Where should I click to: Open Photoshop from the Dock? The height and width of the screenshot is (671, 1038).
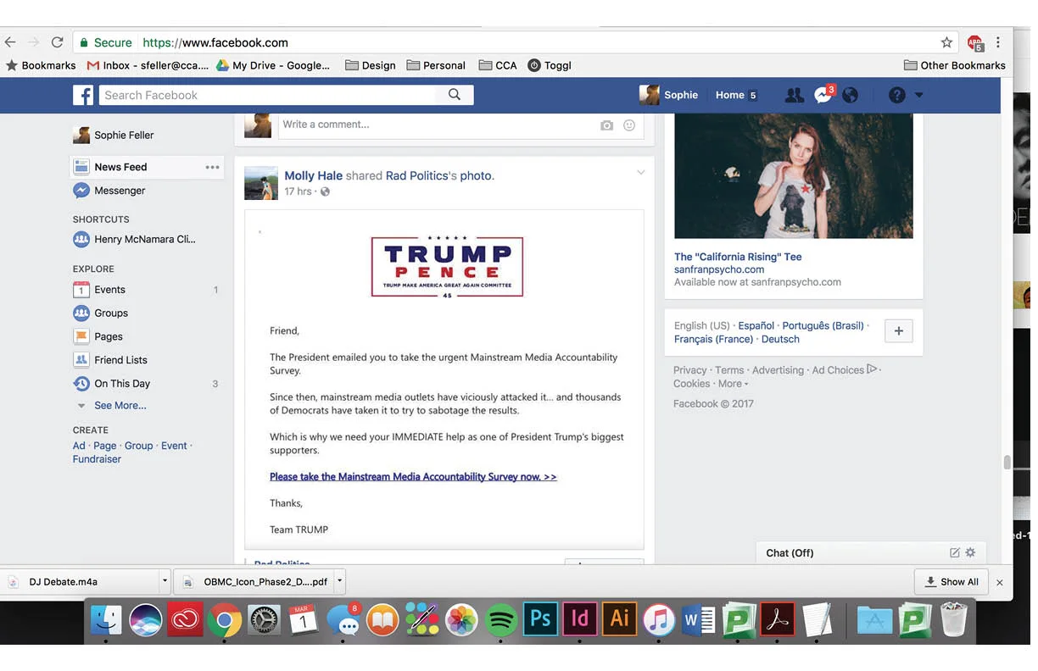tap(540, 619)
